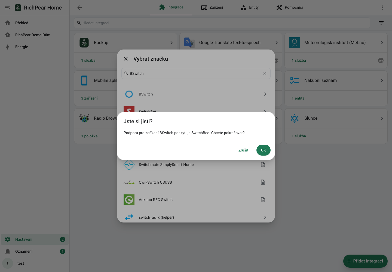Screen dimensions: 392x272
Task: Open Ankuoo REC Switch documentation icon
Action: tap(263, 200)
